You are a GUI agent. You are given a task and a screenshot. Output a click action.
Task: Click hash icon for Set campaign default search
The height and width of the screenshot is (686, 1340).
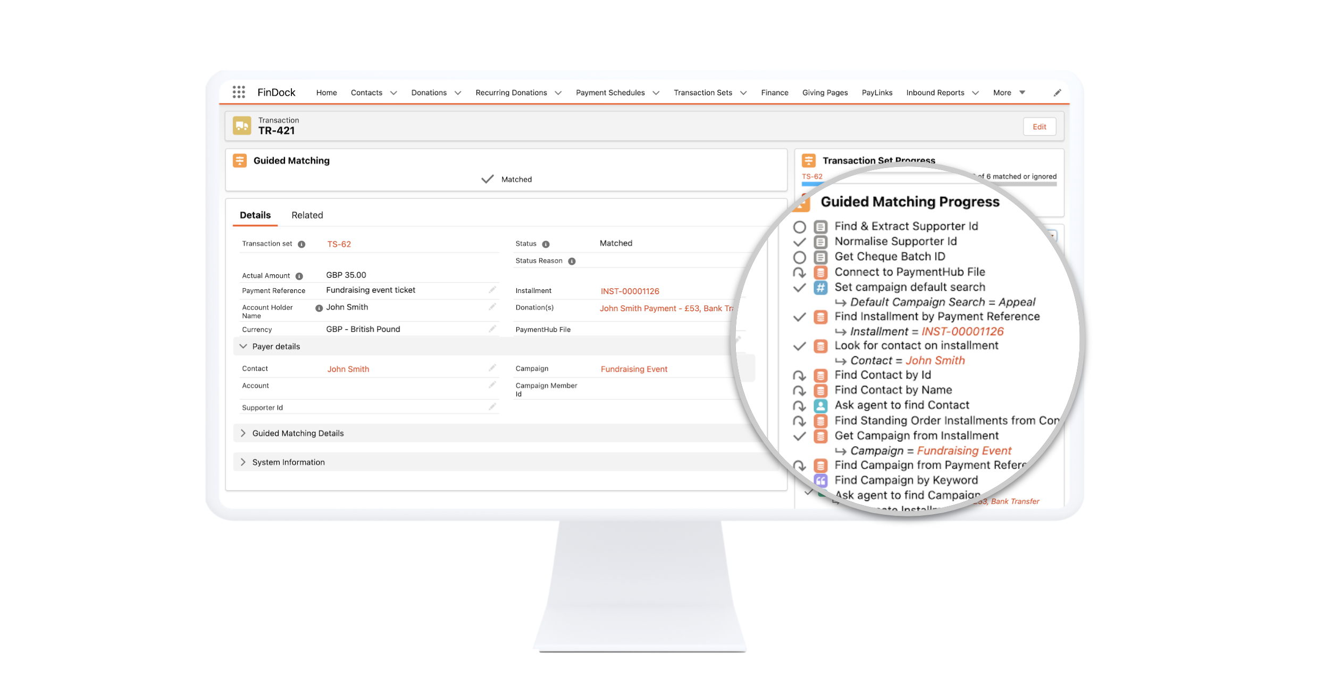pyautogui.click(x=820, y=288)
